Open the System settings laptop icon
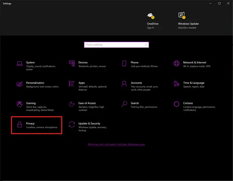The width and height of the screenshot is (233, 181). tap(20, 63)
